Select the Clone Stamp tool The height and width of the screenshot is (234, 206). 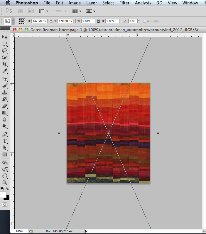click(5, 92)
